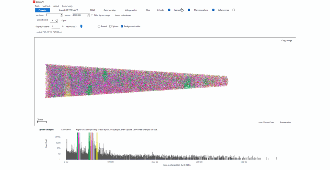Open the Detector Map view
The image size is (330, 170).
pos(109,10)
